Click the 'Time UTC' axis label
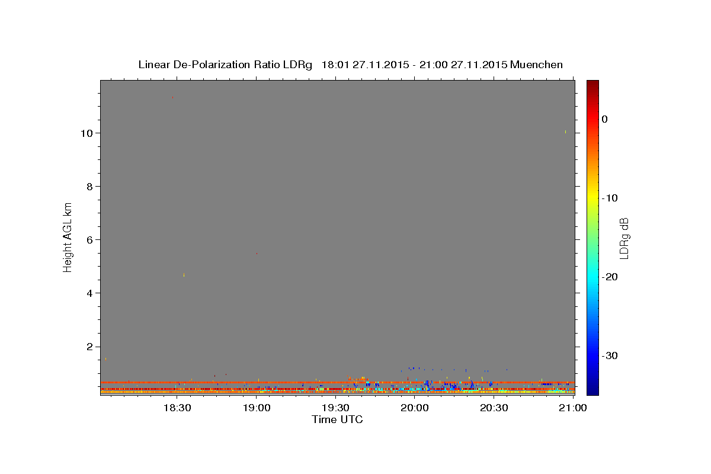The image size is (711, 474). coord(337,419)
